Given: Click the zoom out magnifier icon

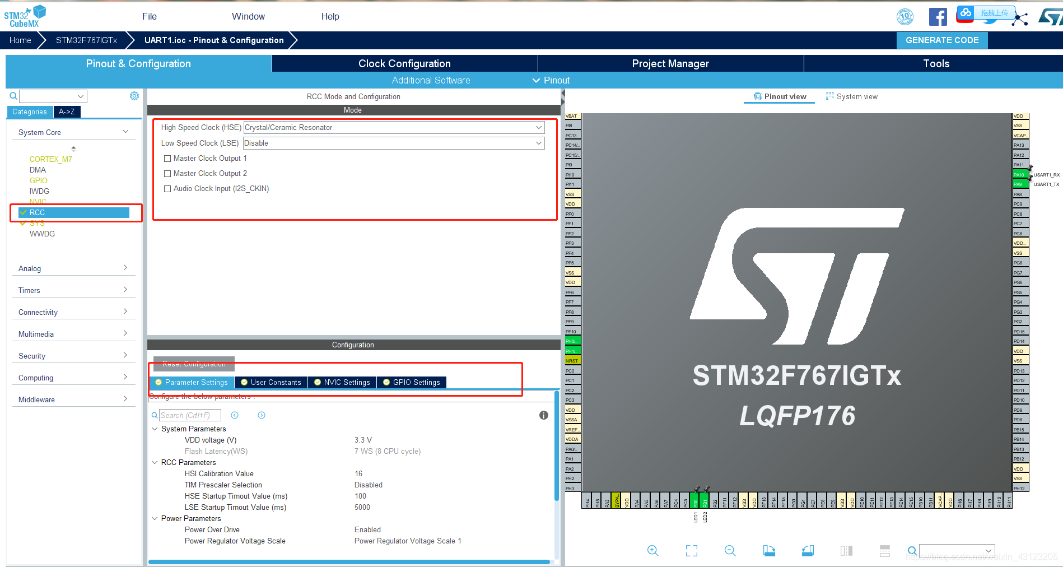Looking at the screenshot, I should [730, 551].
